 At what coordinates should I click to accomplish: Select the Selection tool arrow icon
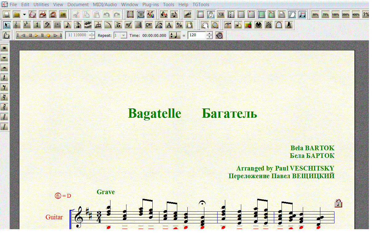pos(7,25)
